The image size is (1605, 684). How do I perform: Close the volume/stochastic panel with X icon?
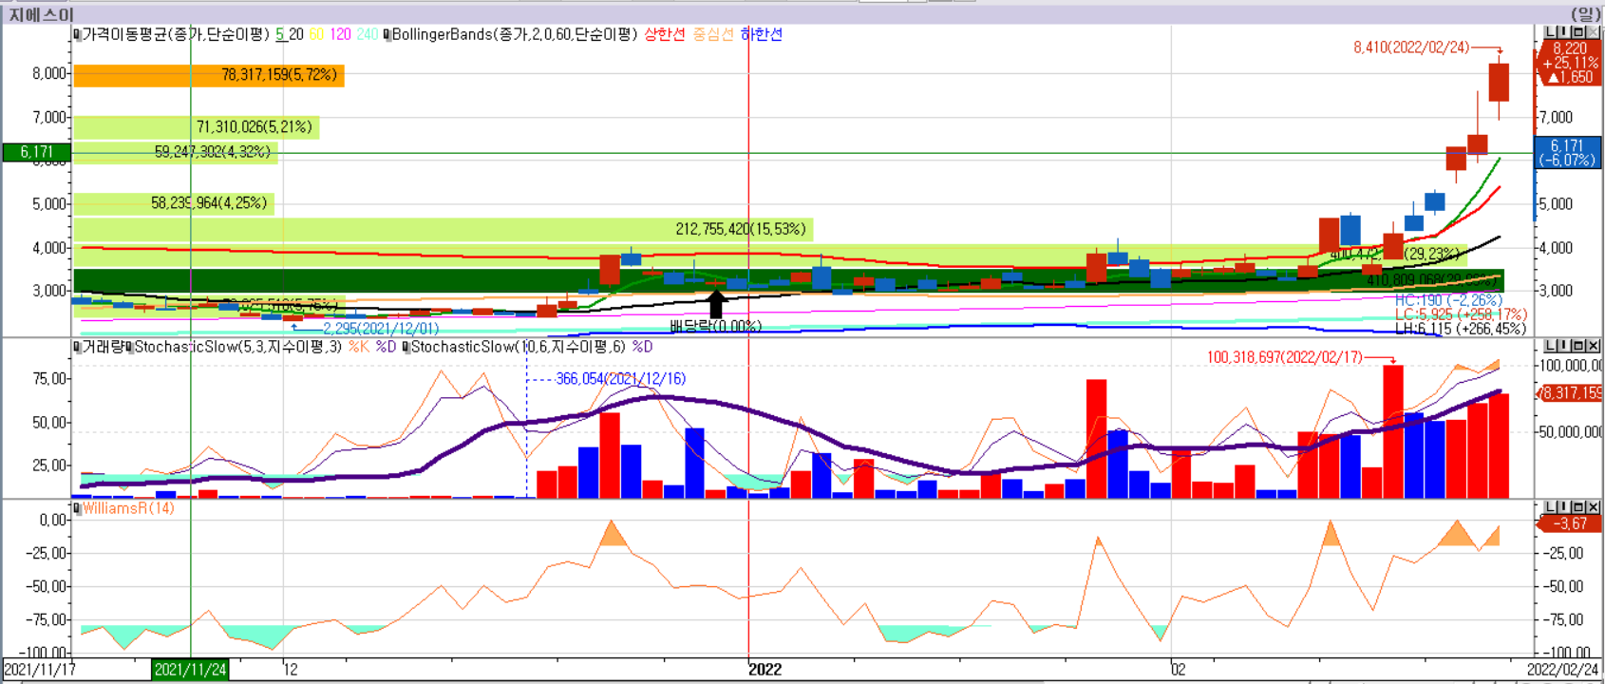[x=1594, y=346]
